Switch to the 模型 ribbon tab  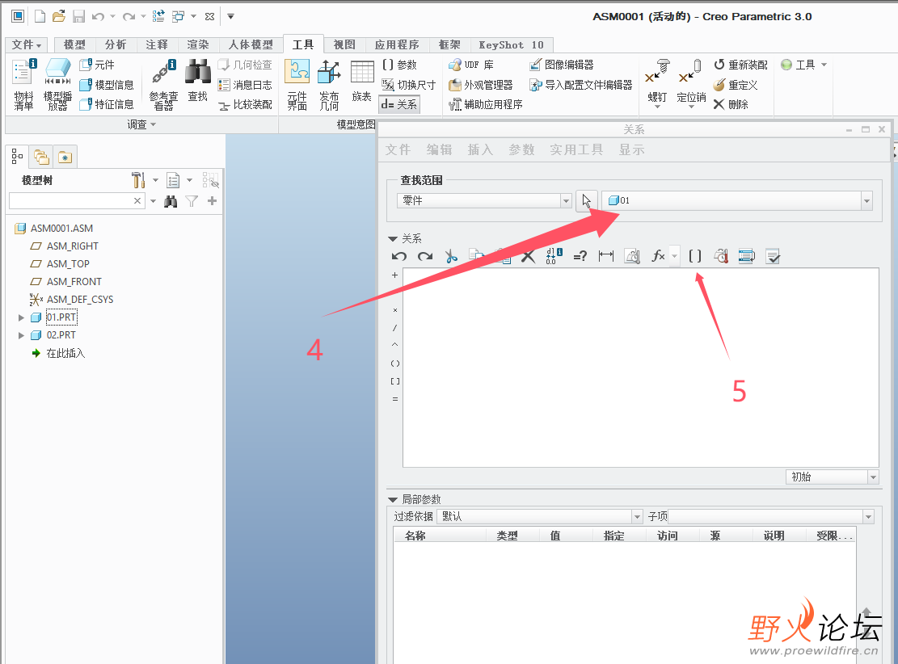click(74, 44)
